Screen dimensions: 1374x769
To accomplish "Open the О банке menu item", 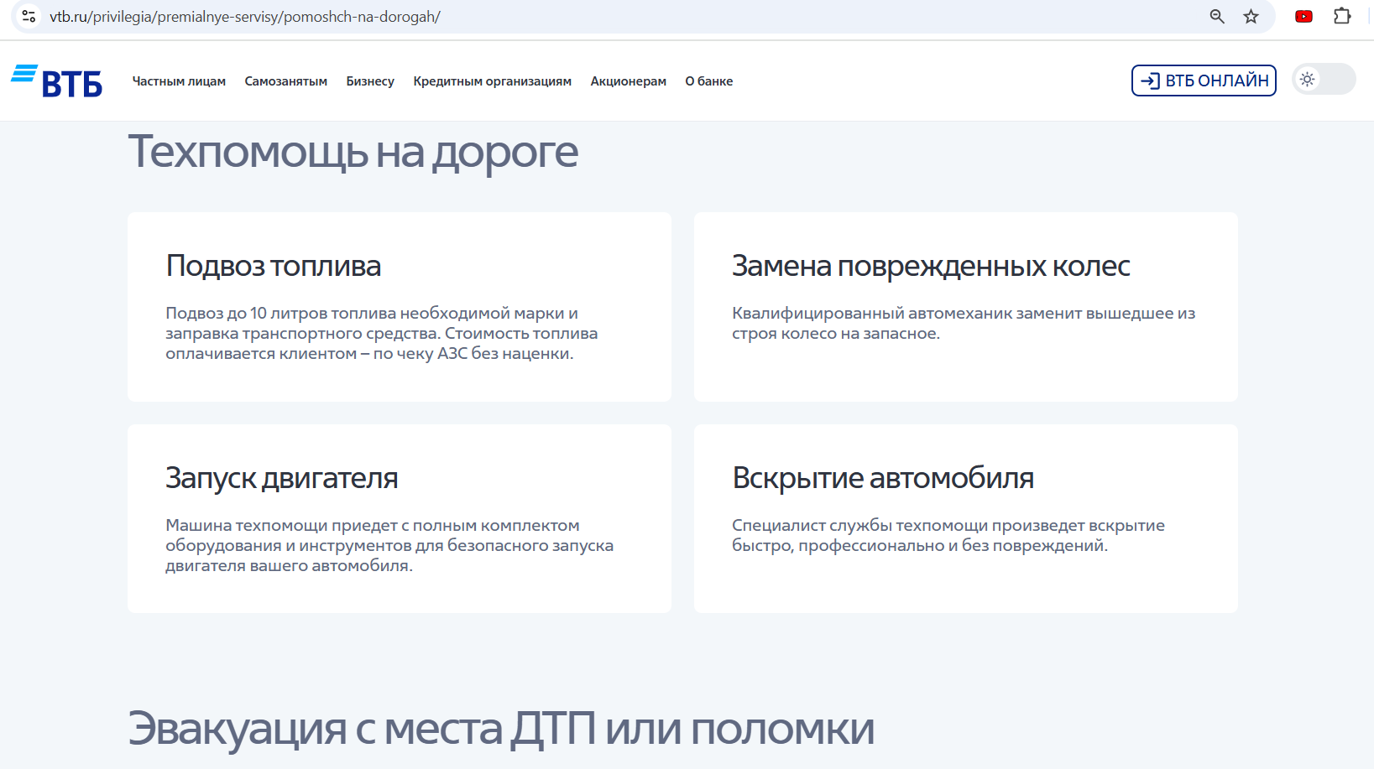I will coord(709,81).
